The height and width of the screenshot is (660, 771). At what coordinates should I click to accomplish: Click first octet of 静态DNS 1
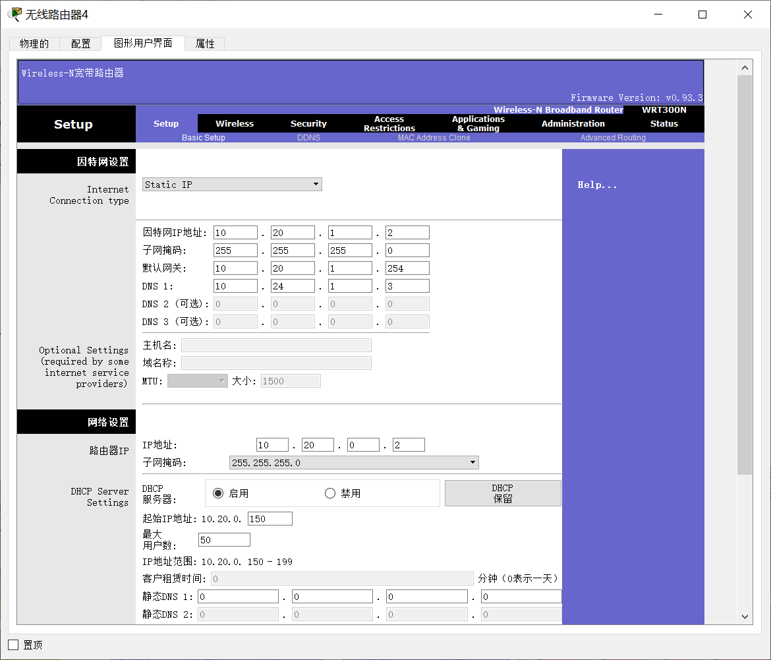[x=238, y=597]
